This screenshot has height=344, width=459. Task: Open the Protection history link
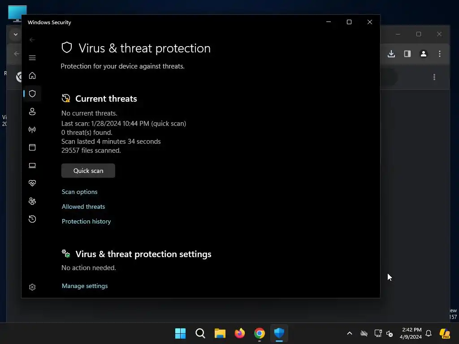coord(87,221)
